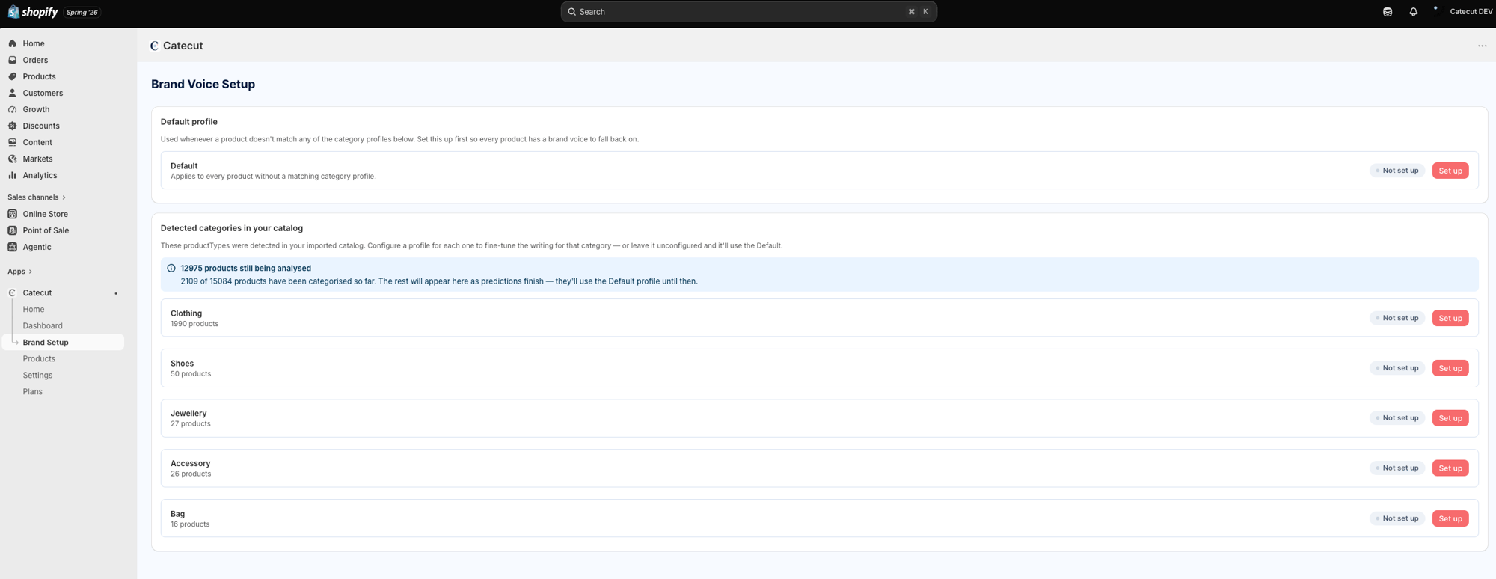Screen dimensions: 1496x579
Task: Set up the Jewellery category profile
Action: pos(1450,418)
